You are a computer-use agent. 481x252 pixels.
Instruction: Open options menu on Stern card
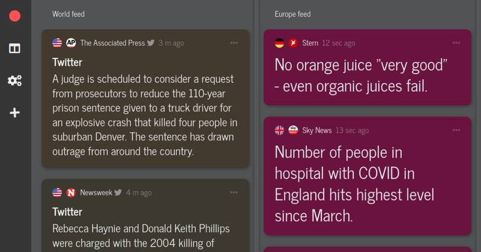coord(456,43)
